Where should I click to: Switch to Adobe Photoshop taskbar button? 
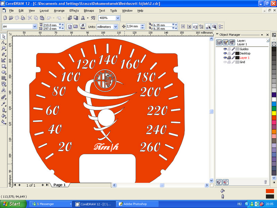click(137, 204)
